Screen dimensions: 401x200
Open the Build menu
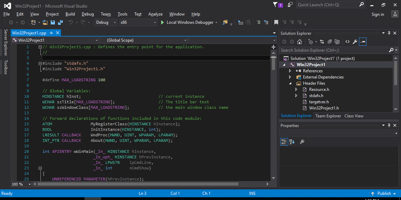70,14
